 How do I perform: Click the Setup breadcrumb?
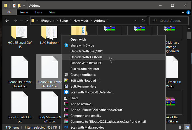(x=64, y=21)
